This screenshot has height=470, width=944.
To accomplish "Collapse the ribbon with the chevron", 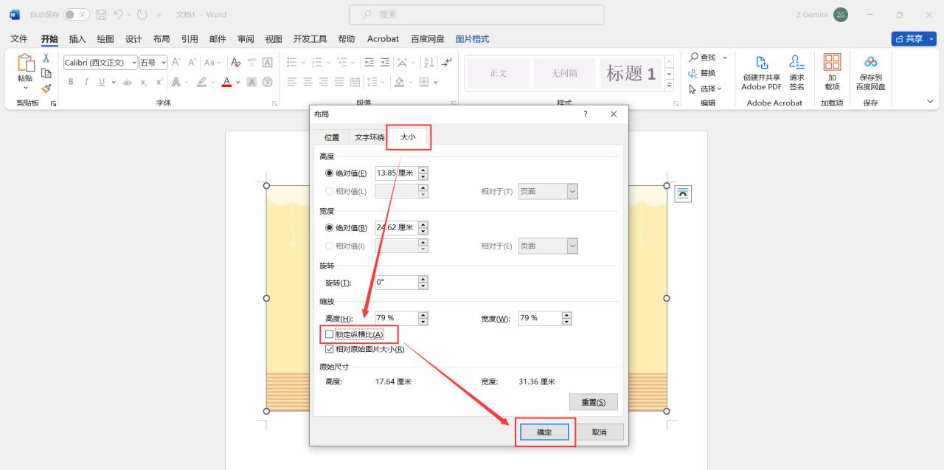I will coord(930,101).
